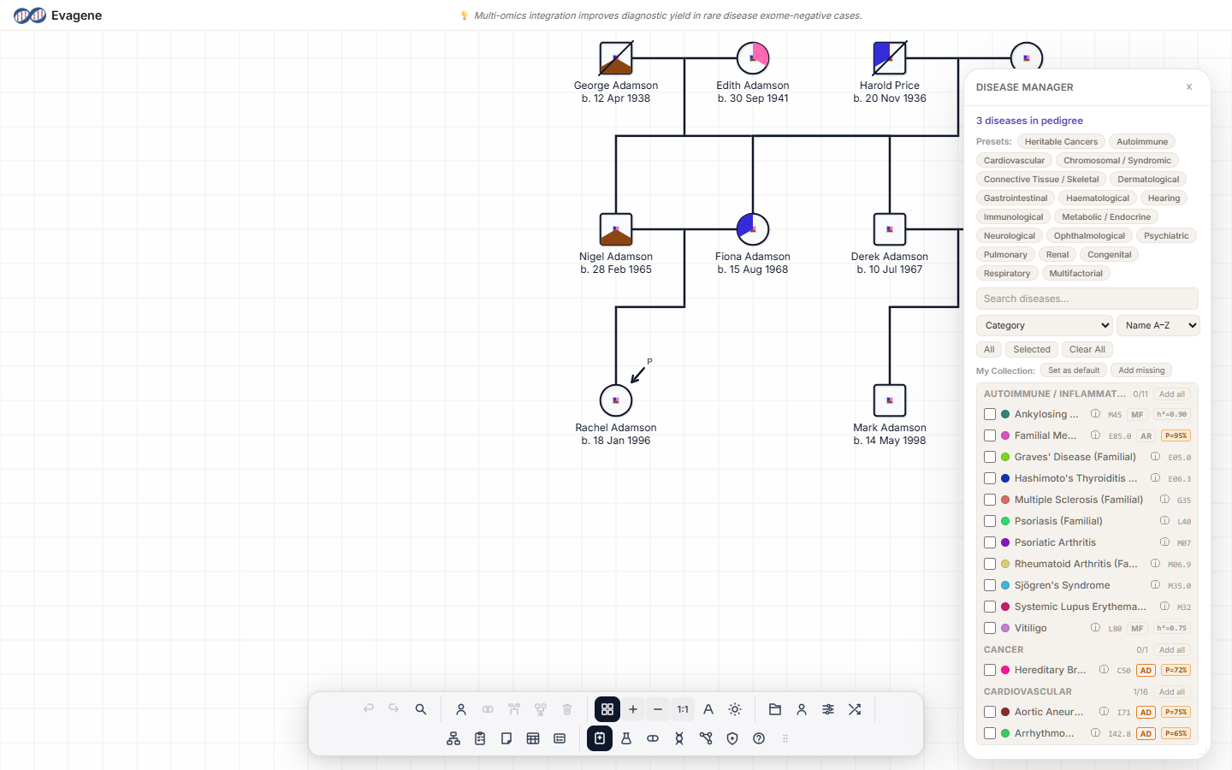Screen dimensions: 1232x770
Task: Open the lab flask icon
Action: [x=626, y=738]
